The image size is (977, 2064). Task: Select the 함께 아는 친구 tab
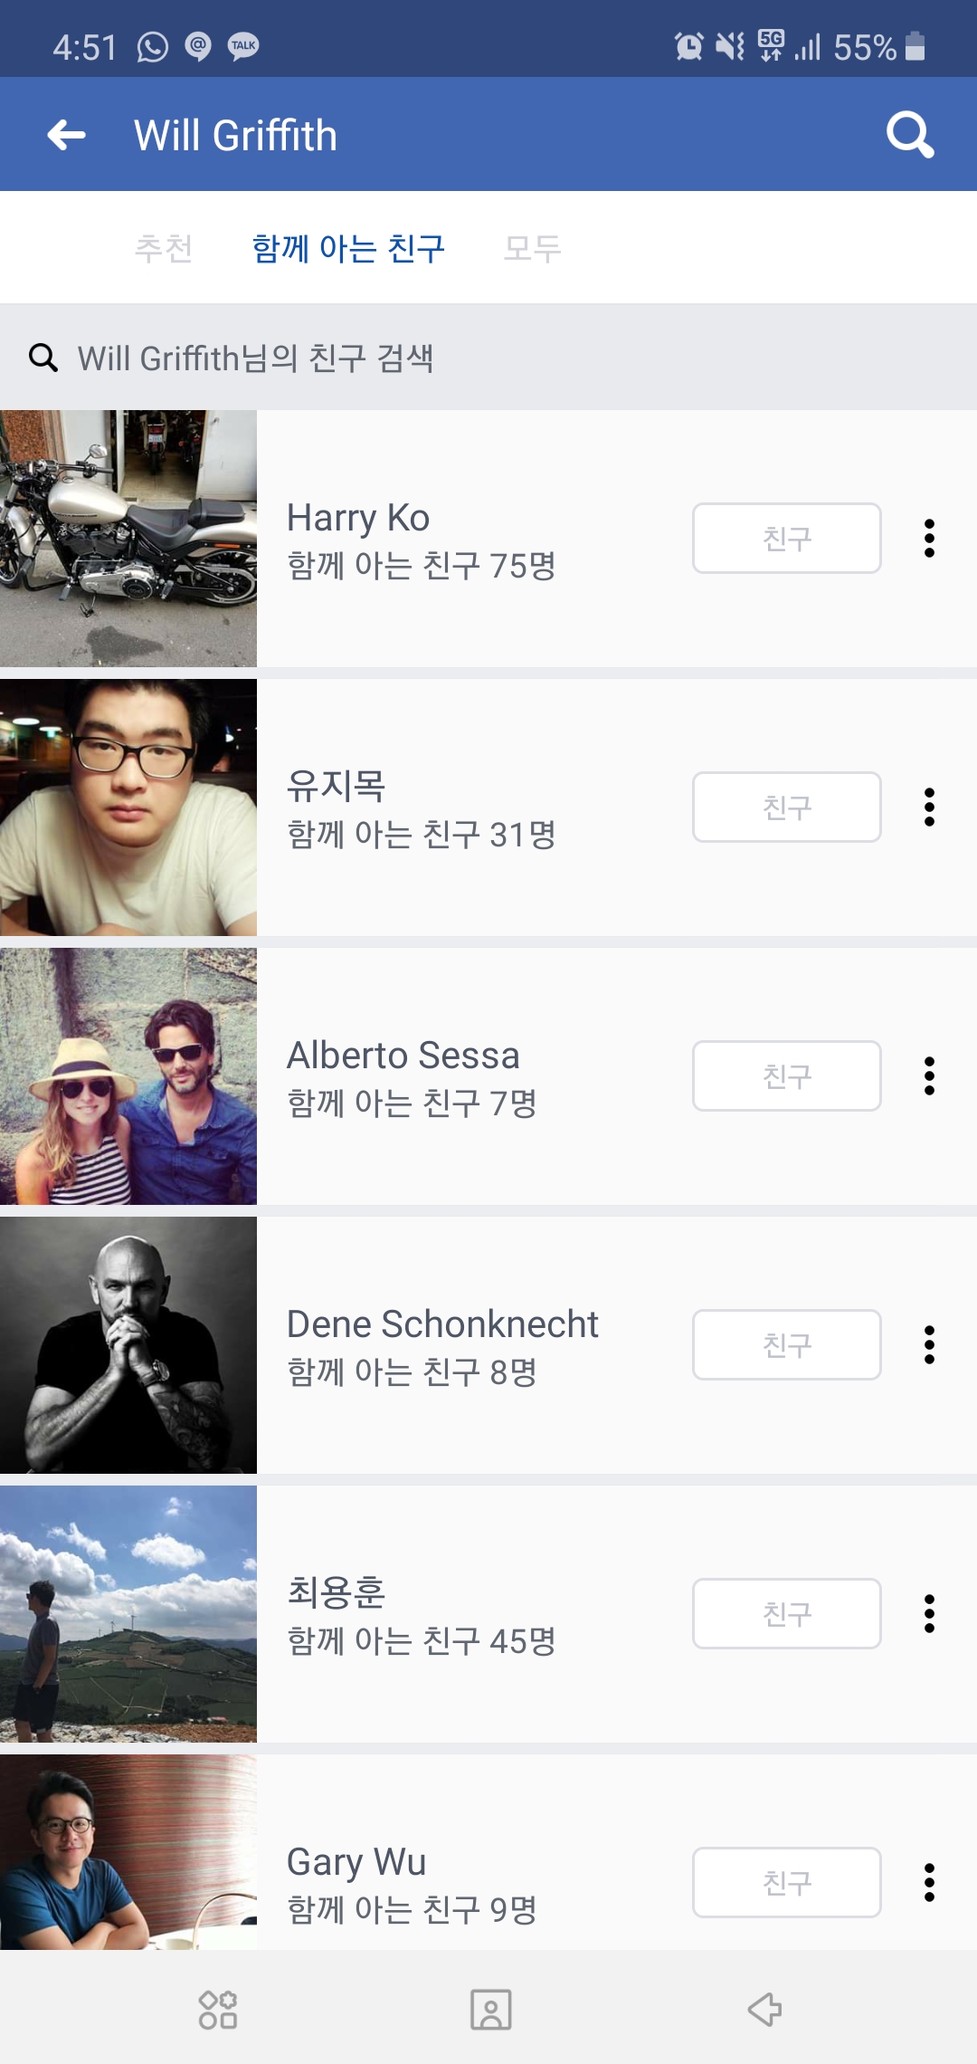tap(348, 247)
